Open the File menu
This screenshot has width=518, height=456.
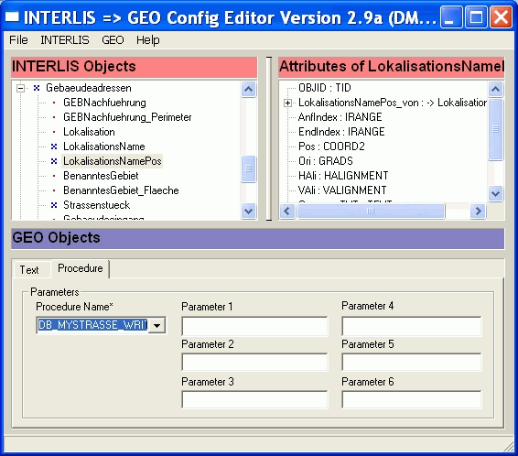click(x=18, y=40)
